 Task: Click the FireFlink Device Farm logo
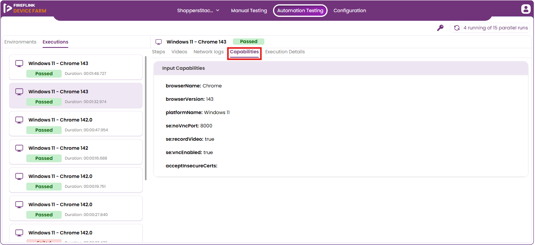click(25, 8)
